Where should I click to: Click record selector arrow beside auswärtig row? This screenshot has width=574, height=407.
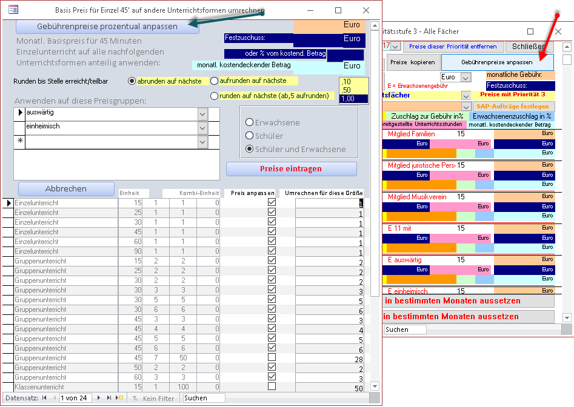[x=19, y=113]
